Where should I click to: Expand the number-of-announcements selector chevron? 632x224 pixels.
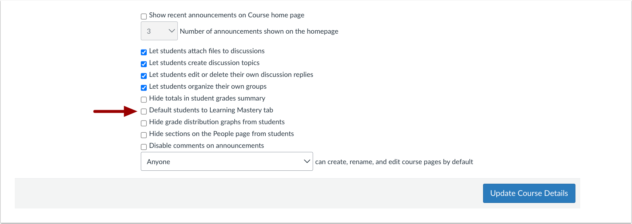[172, 31]
